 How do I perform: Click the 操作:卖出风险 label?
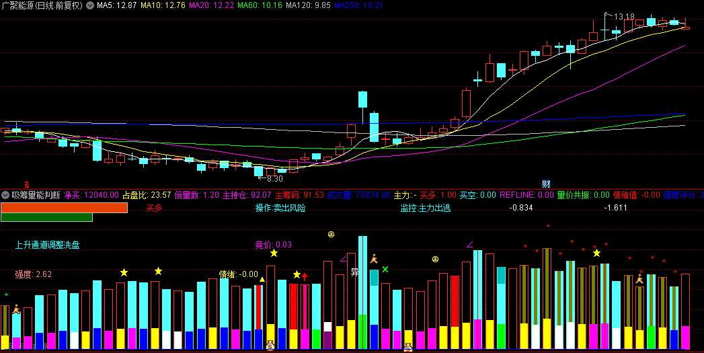(x=280, y=208)
